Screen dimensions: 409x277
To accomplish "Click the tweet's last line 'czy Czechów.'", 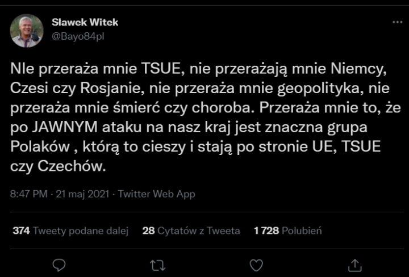I will click(58, 167).
